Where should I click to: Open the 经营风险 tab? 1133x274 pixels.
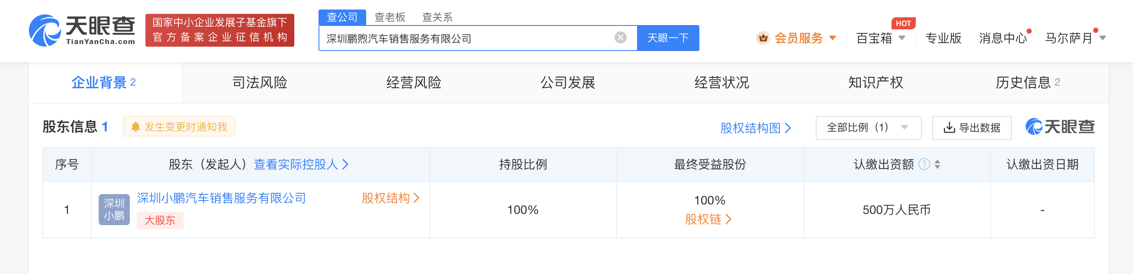point(413,83)
